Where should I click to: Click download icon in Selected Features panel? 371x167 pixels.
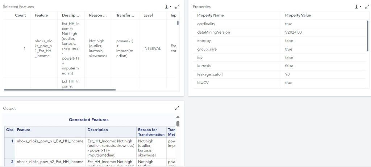click(x=166, y=7)
